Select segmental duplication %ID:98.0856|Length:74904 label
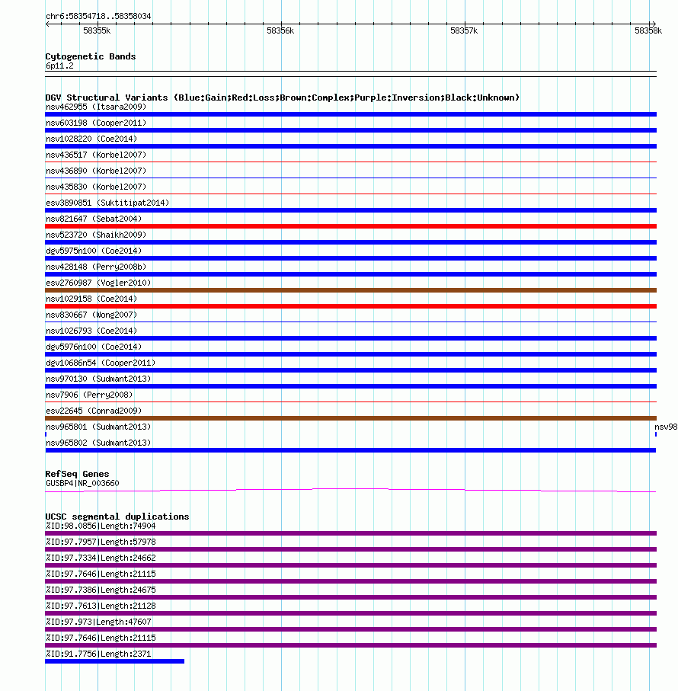This screenshot has height=691, width=678. (101, 526)
